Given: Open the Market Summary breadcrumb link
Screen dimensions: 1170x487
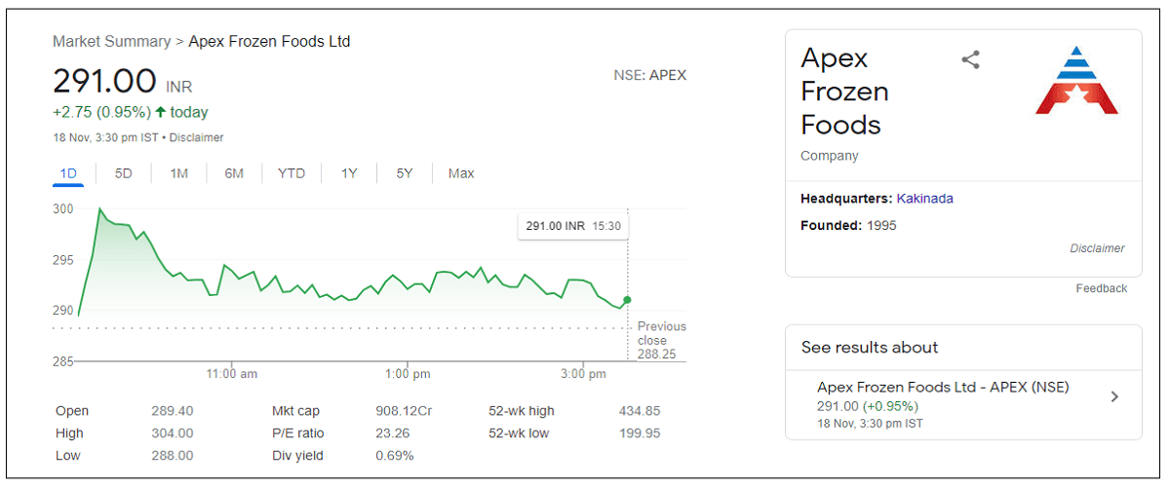Looking at the screenshot, I should (111, 41).
